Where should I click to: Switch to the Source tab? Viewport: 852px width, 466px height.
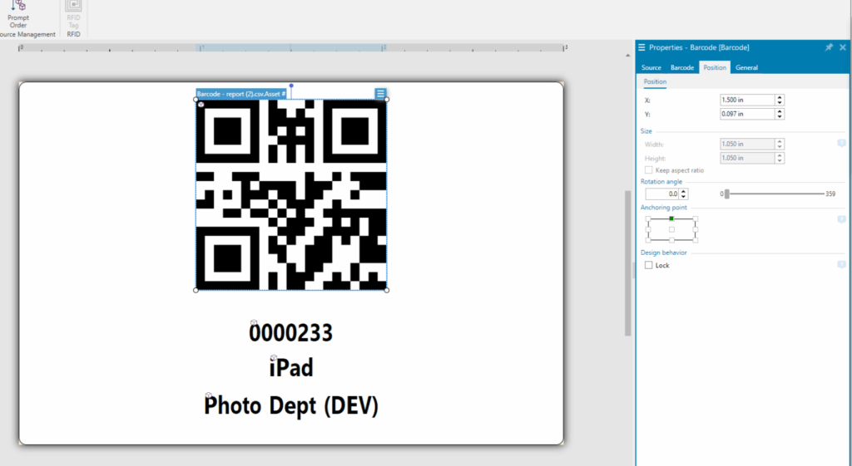[x=651, y=67]
